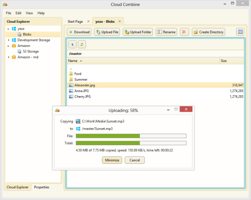
Task: Refresh the file list with green arrows
Action: tap(82, 45)
